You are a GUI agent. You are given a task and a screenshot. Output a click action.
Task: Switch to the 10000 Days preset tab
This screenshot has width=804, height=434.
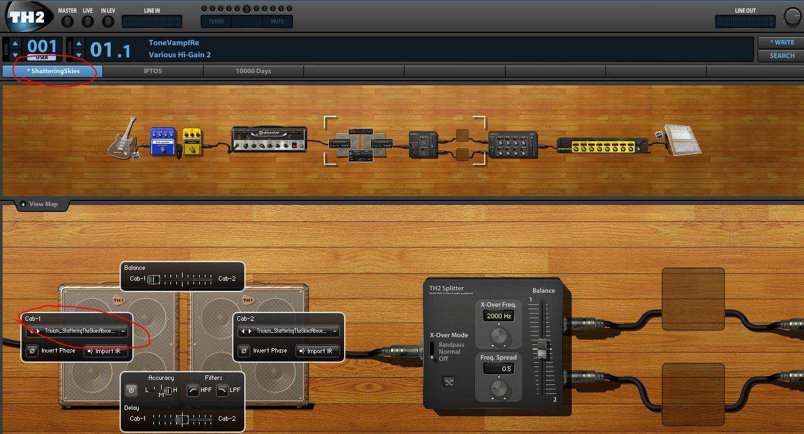253,71
